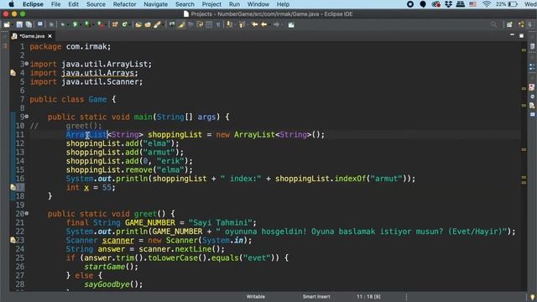
Task: Open the Navigate menu
Action: click(x=156, y=4)
